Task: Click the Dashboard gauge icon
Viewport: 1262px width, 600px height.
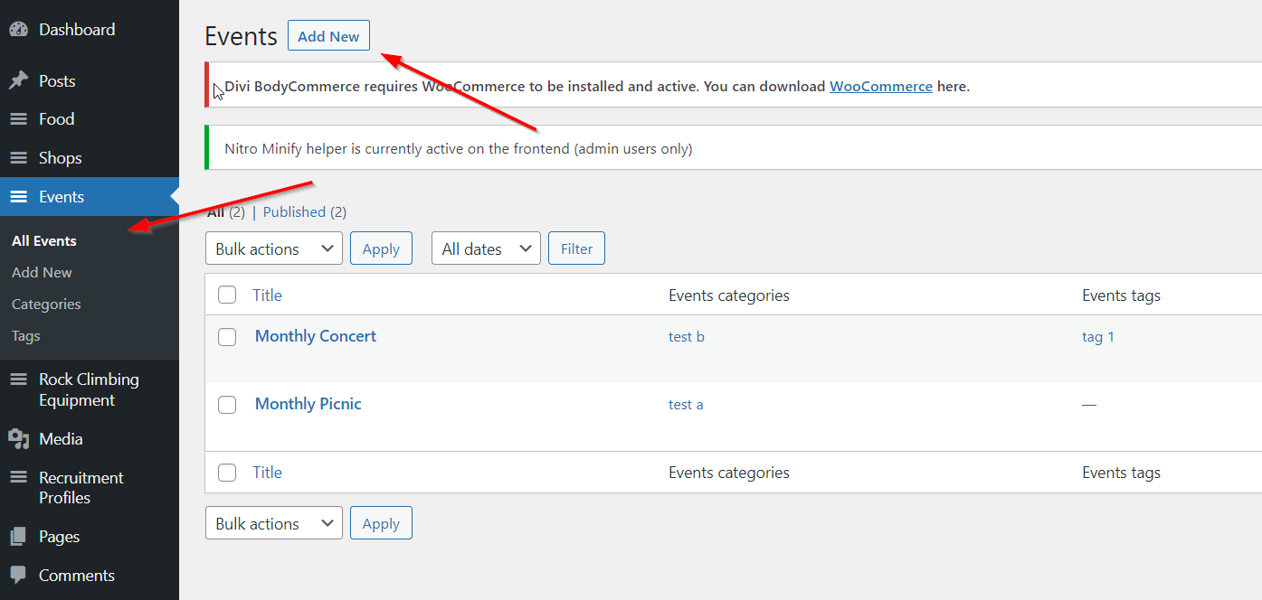Action: [18, 30]
